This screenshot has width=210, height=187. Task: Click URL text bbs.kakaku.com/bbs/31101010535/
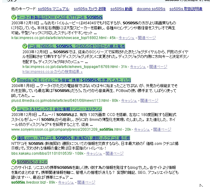tap(42, 153)
